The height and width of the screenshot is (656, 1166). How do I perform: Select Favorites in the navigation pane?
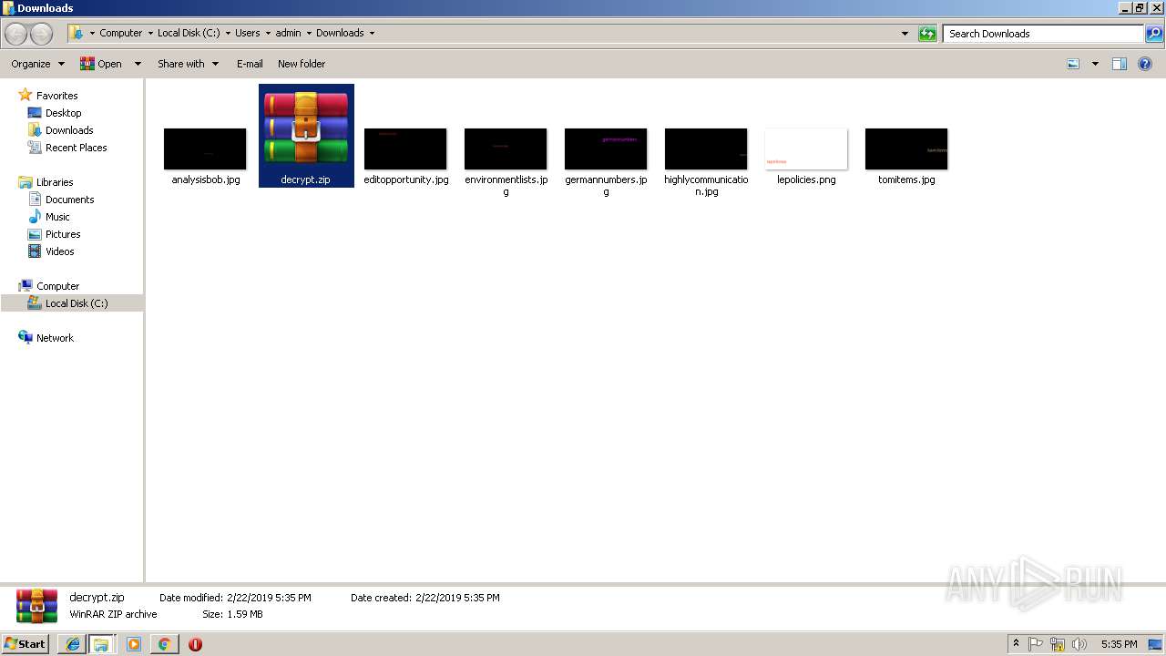[x=56, y=96]
